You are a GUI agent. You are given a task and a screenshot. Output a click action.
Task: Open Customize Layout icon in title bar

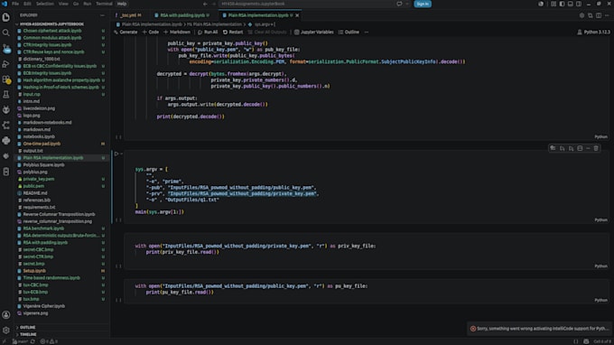tap(554, 4)
